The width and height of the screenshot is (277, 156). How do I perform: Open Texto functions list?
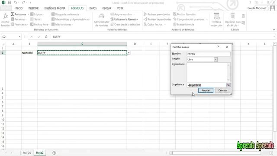[36, 19]
